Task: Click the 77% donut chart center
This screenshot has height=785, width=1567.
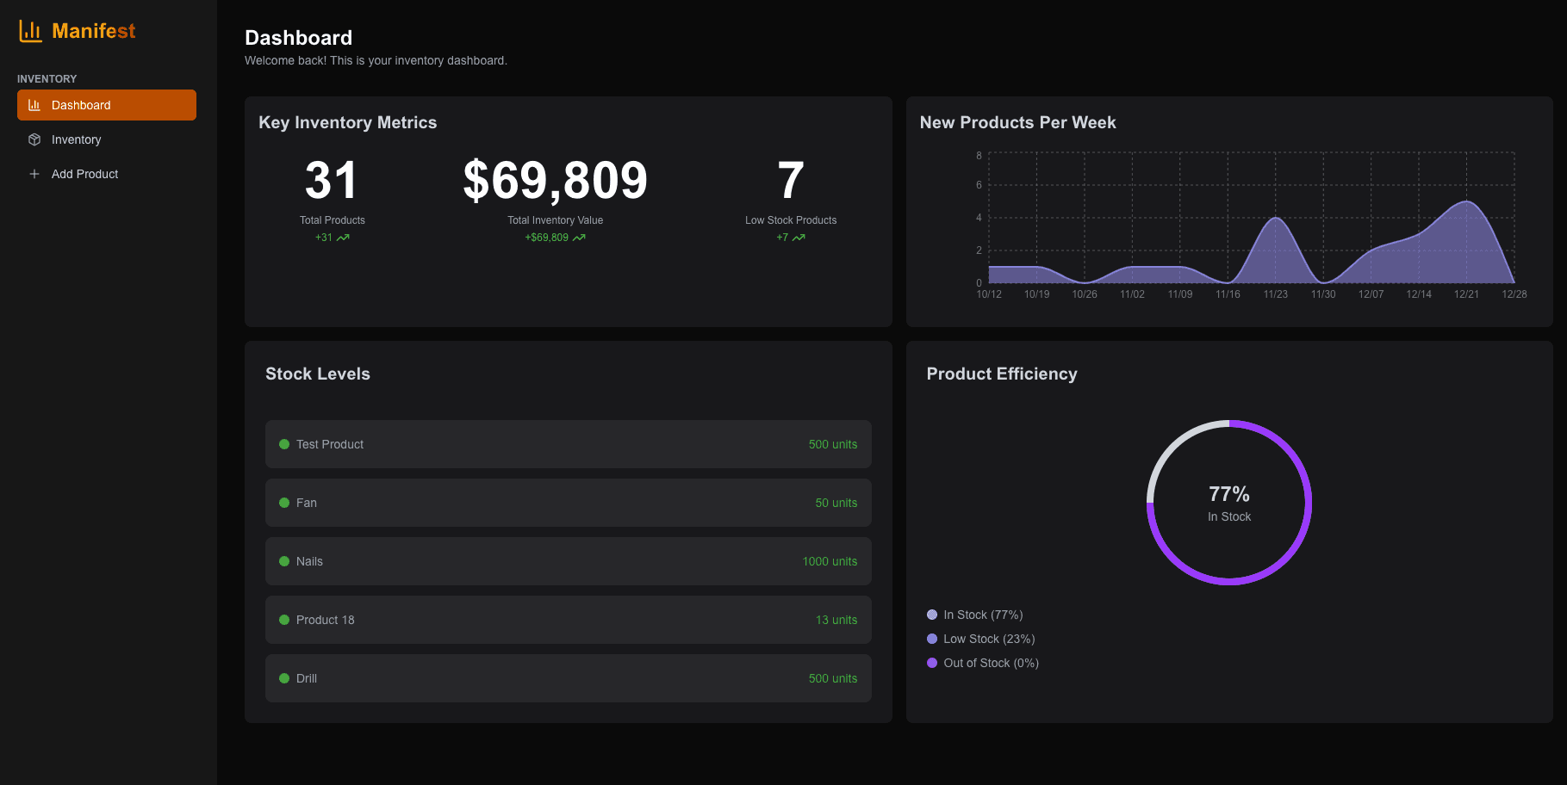Action: coord(1228,503)
